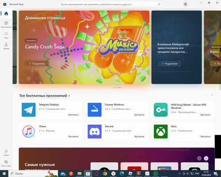Open the Apps section in the sidebar
This screenshot has height=177, width=221.
(6, 24)
